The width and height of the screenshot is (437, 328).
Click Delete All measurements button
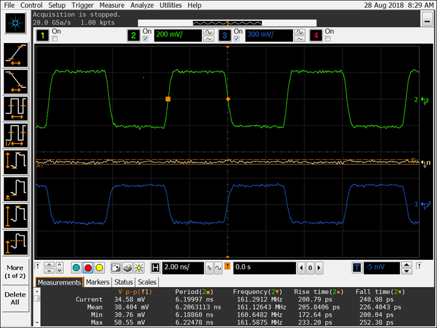(x=15, y=298)
